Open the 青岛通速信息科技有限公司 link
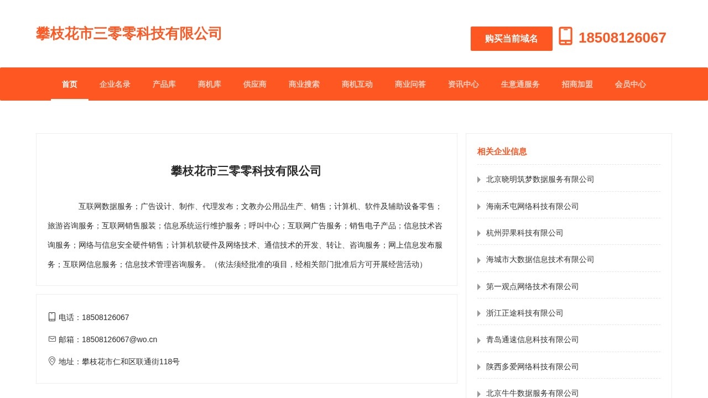Image resolution: width=708 pixels, height=398 pixels. [x=534, y=339]
